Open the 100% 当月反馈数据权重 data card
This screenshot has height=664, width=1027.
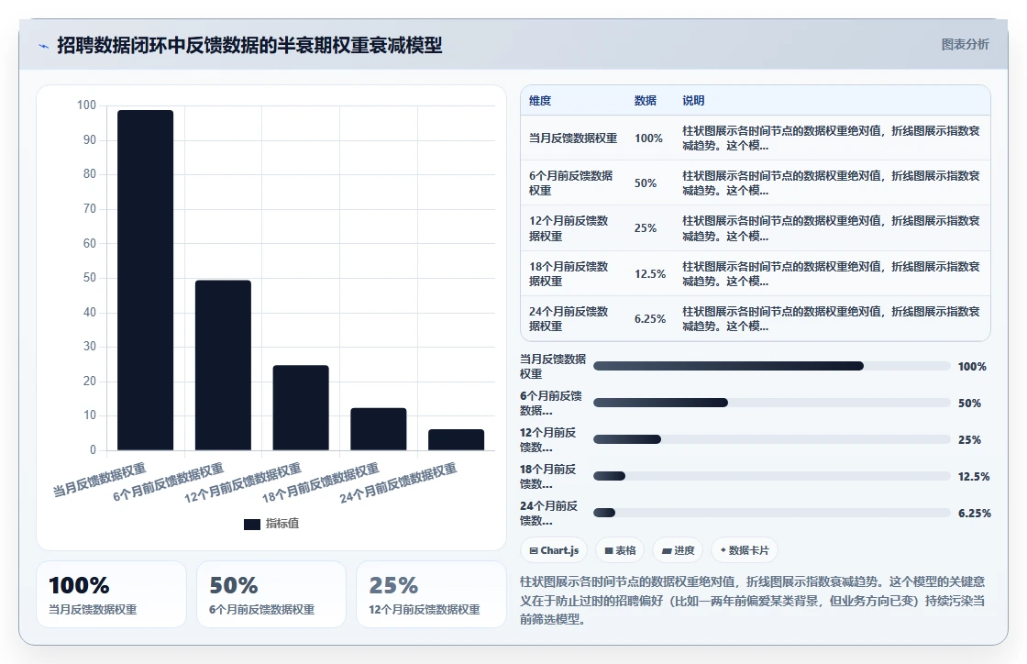(x=111, y=594)
